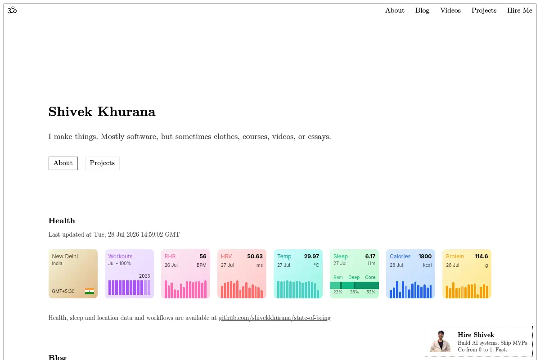
Task: Click the Om symbol logo
Action: point(12,10)
